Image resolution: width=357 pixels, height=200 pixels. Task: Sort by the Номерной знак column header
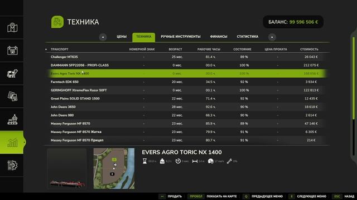point(142,49)
